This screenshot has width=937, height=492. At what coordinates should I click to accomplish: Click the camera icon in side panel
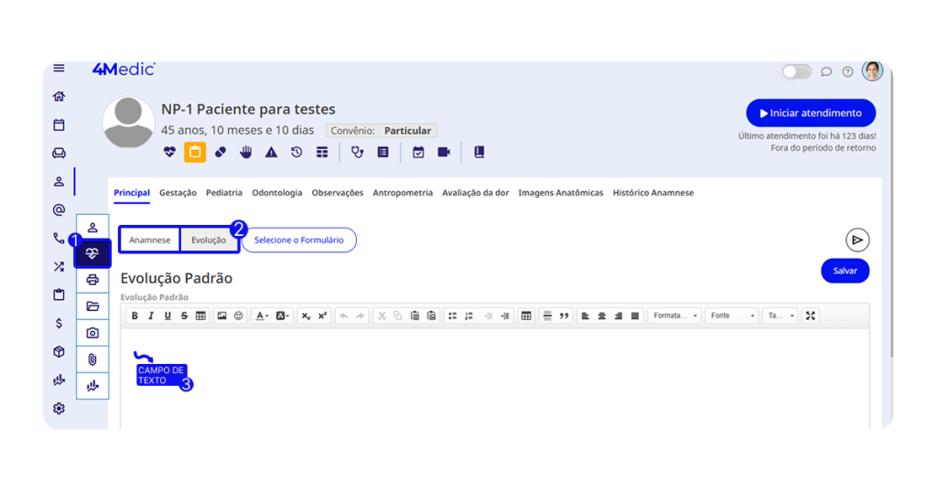(x=92, y=333)
